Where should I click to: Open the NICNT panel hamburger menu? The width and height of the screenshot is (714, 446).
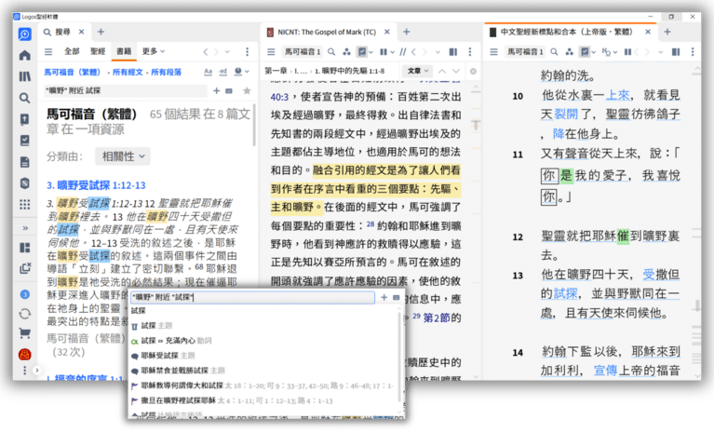[x=271, y=52]
